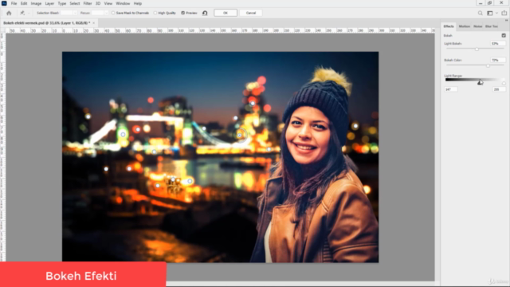Image resolution: width=510 pixels, height=287 pixels.
Task: Open the Image menu
Action: [x=36, y=3]
